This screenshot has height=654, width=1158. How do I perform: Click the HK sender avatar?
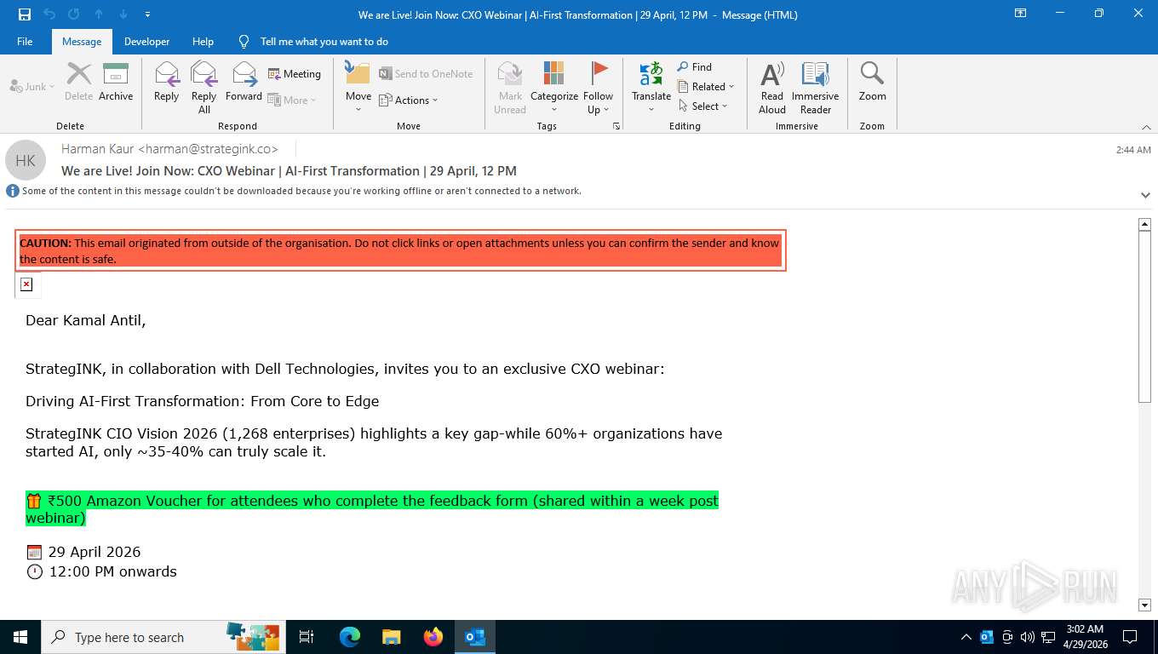[x=26, y=160]
